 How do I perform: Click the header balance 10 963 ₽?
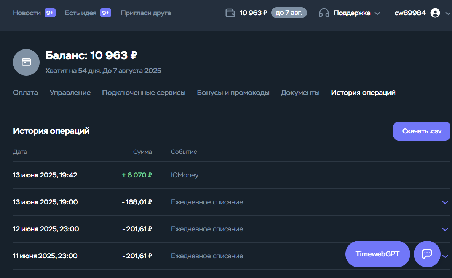tap(253, 13)
